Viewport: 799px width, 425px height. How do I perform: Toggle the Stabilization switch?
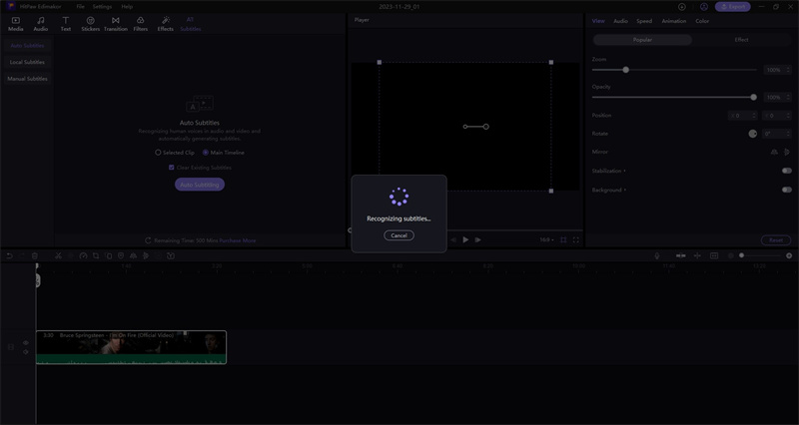pos(787,171)
